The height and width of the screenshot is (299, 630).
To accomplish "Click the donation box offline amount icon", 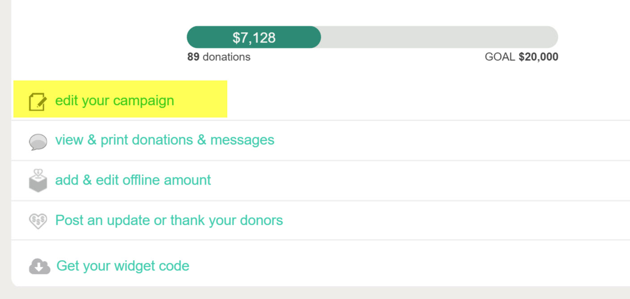I will point(38,181).
